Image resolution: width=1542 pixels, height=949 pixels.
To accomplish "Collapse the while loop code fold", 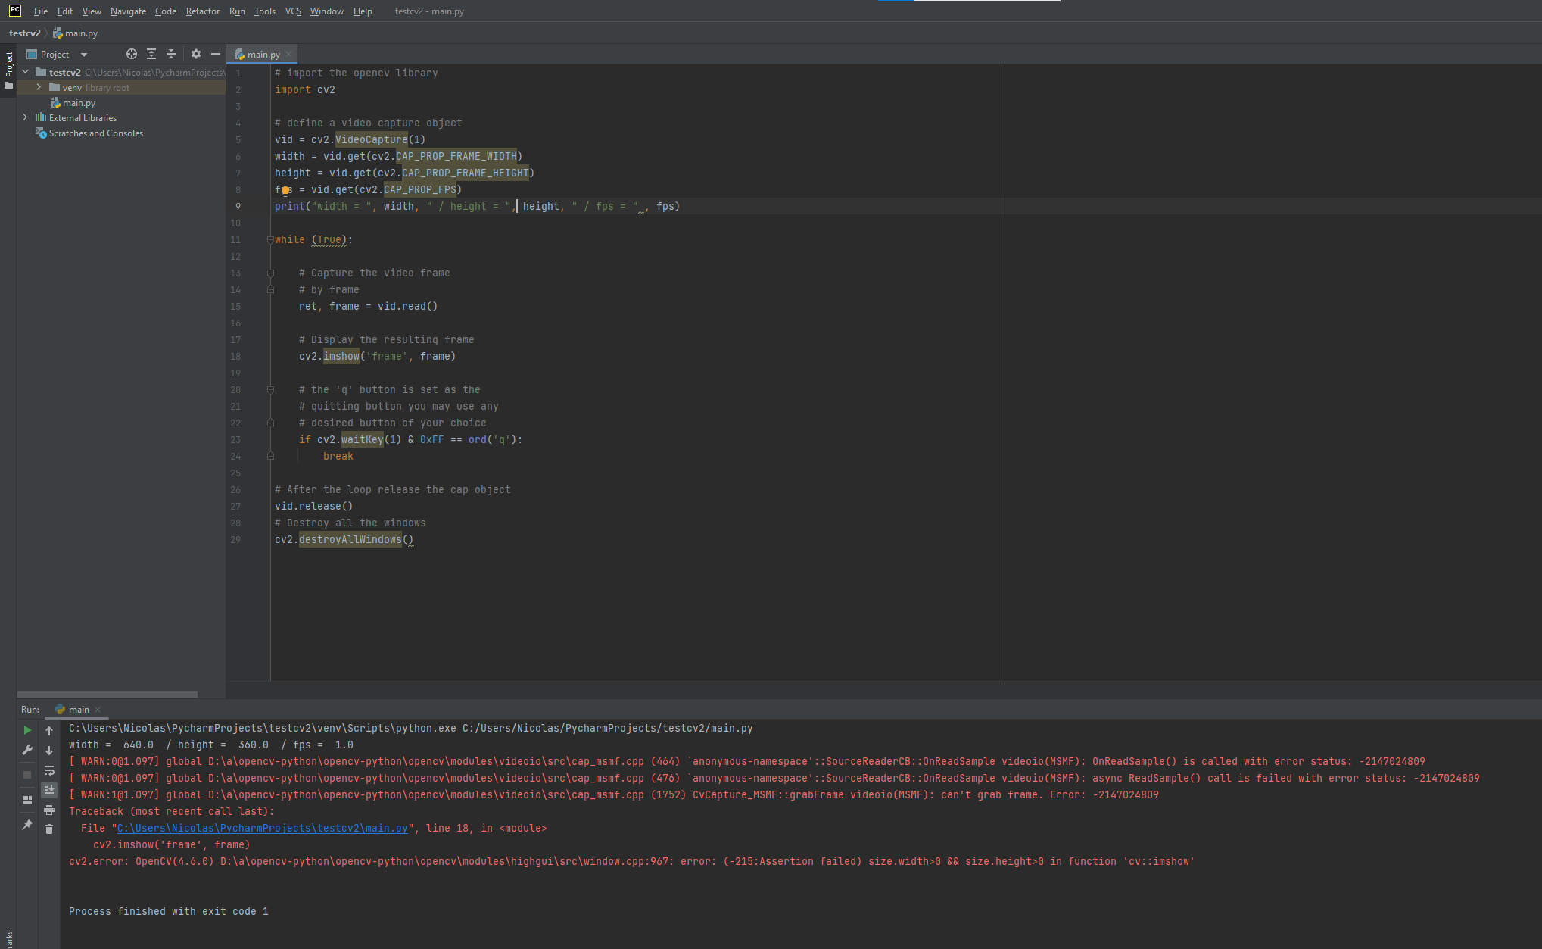I will point(270,239).
